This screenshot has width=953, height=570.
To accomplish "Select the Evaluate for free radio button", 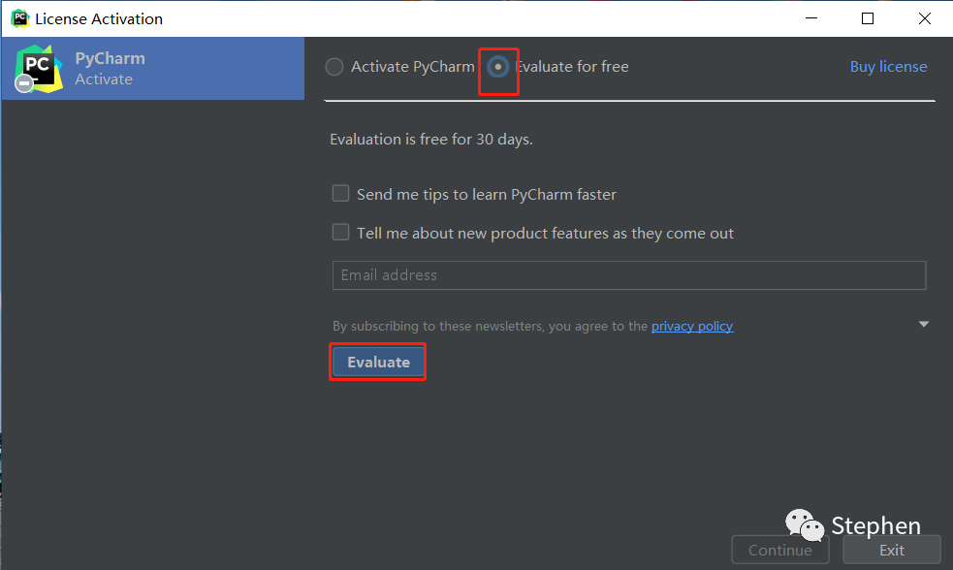I will (498, 67).
